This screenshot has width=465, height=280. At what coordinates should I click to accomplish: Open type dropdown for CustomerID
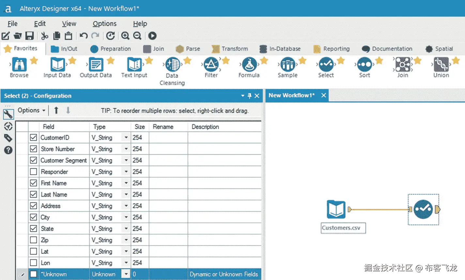tap(126, 137)
